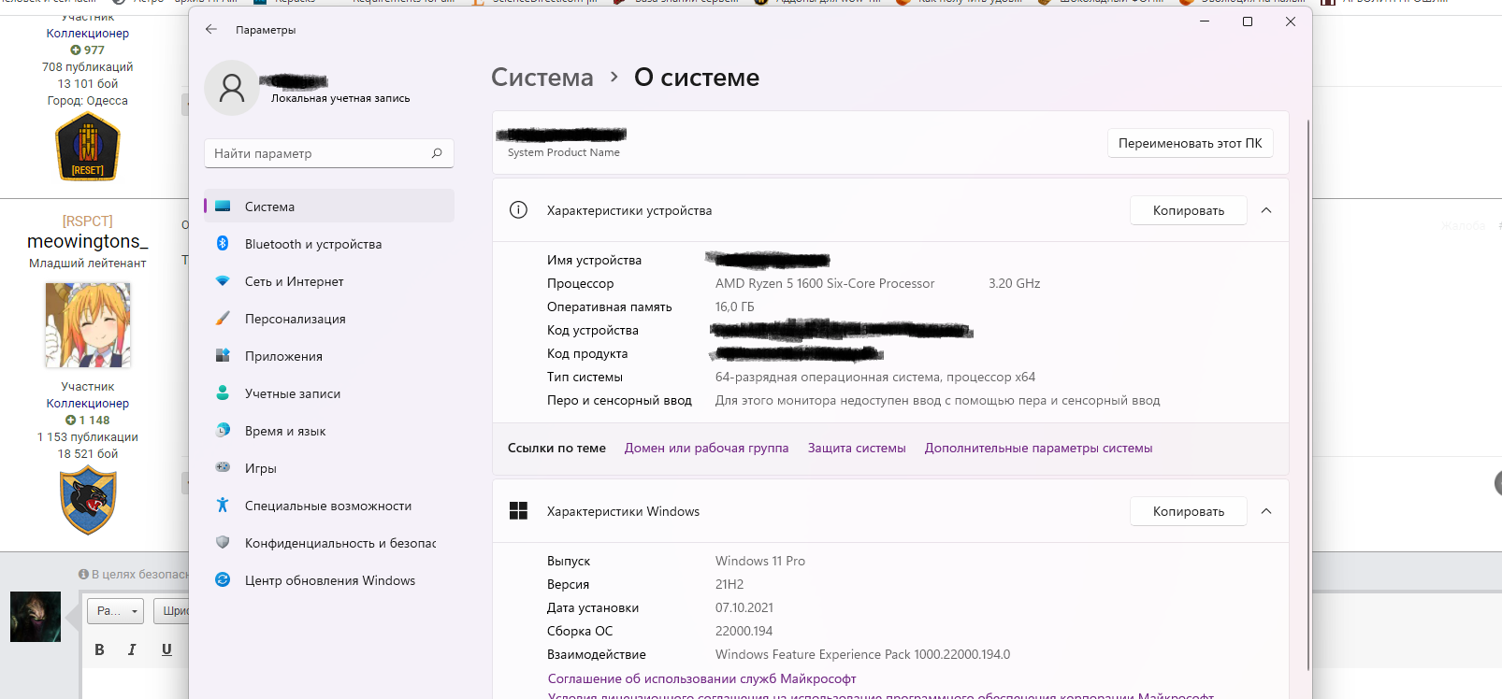Open Специальные возможности settings
Image resolution: width=1502 pixels, height=699 pixels.
click(x=329, y=506)
